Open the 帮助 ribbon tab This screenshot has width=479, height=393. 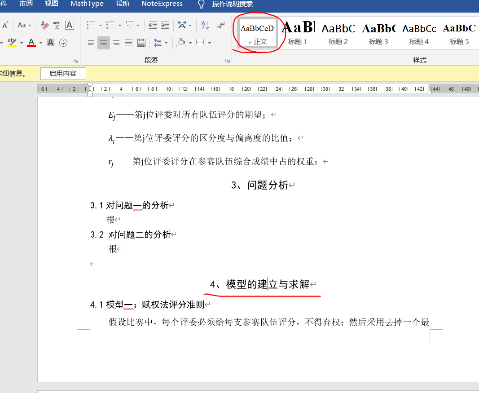pos(123,4)
